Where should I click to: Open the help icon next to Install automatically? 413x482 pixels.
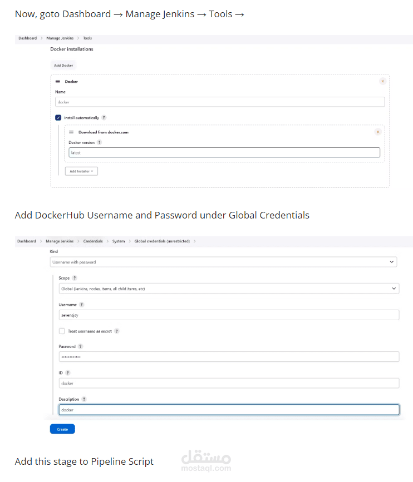click(104, 117)
